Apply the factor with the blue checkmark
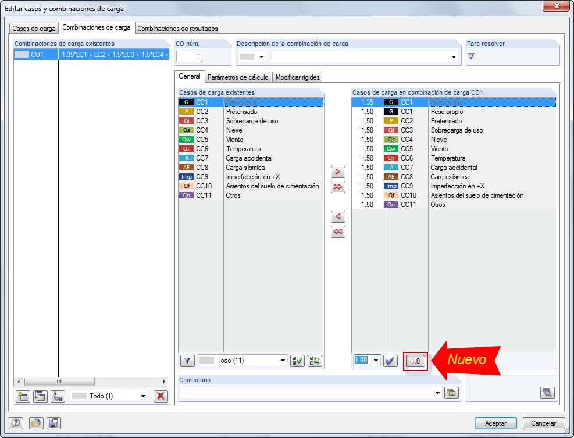Image resolution: width=574 pixels, height=438 pixels. (389, 361)
